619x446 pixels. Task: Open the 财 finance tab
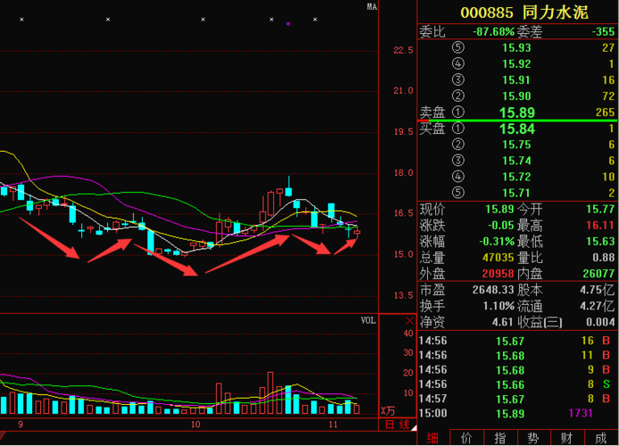567,438
